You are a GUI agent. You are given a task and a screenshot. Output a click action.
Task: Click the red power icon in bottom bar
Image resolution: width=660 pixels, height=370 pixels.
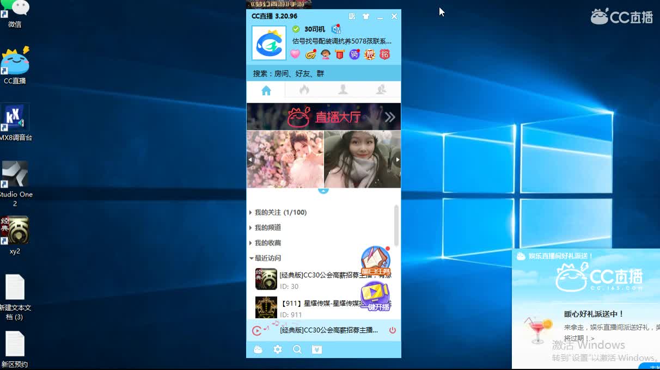pos(393,330)
